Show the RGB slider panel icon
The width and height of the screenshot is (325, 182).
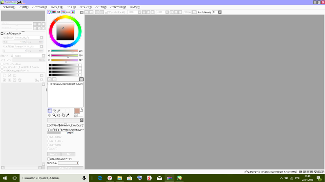[x=54, y=12]
